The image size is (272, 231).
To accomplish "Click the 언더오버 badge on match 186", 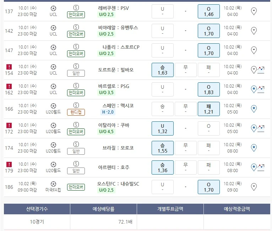I will [76, 187].
